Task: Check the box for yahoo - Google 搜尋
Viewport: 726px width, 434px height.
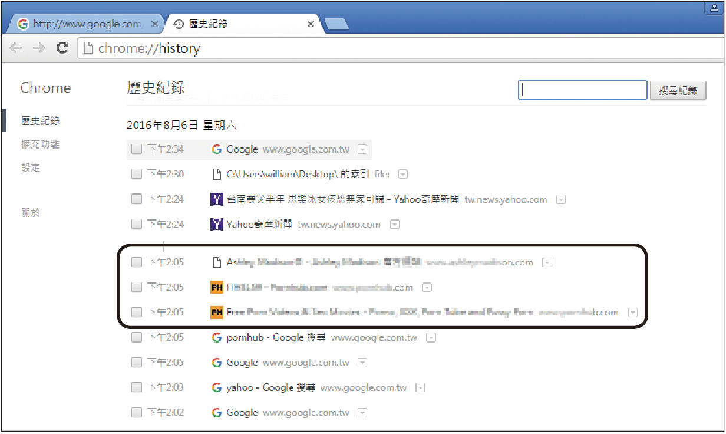Action: [x=137, y=387]
